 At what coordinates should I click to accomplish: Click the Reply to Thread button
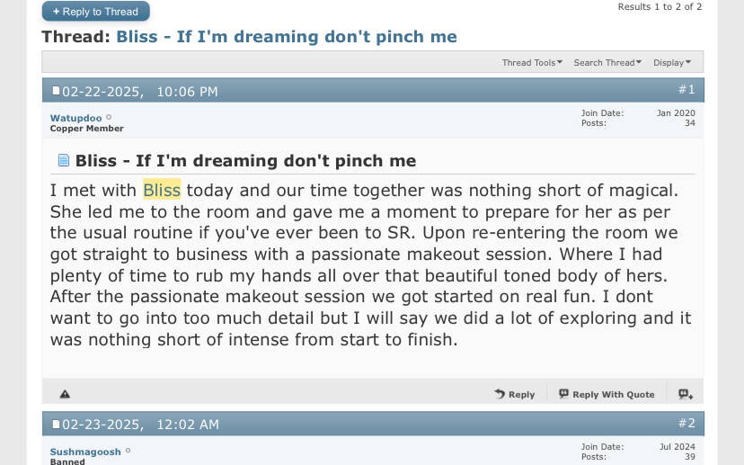point(96,12)
